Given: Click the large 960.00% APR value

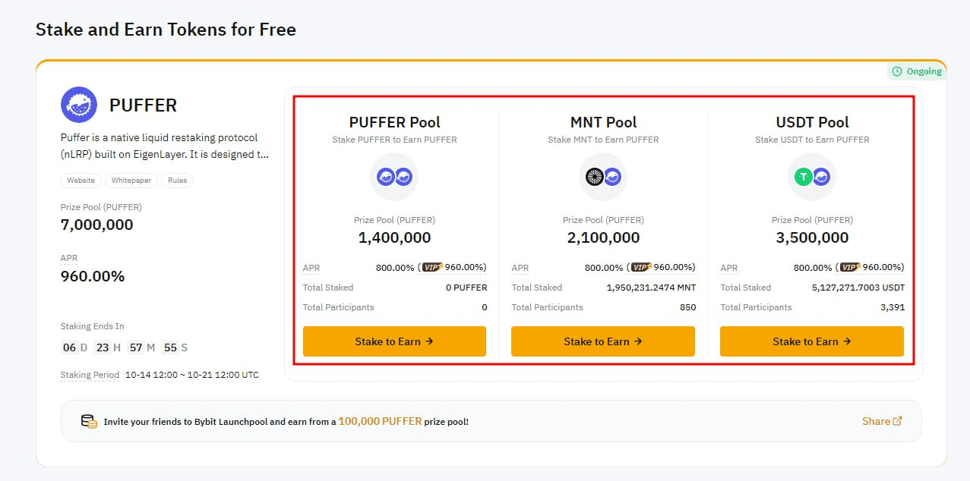Looking at the screenshot, I should click(x=93, y=277).
